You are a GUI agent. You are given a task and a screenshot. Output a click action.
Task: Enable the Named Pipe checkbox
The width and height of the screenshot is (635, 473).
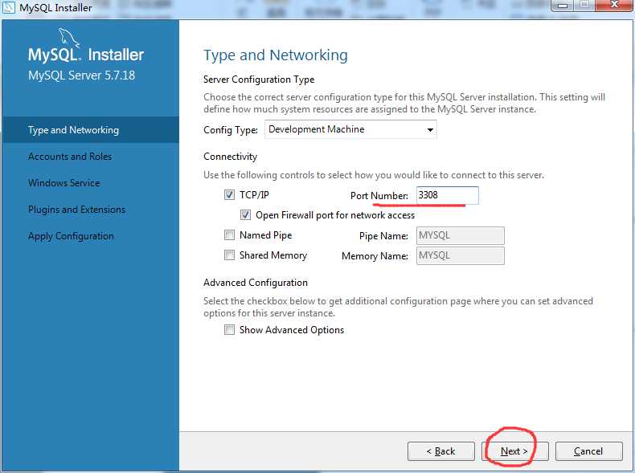(x=229, y=235)
